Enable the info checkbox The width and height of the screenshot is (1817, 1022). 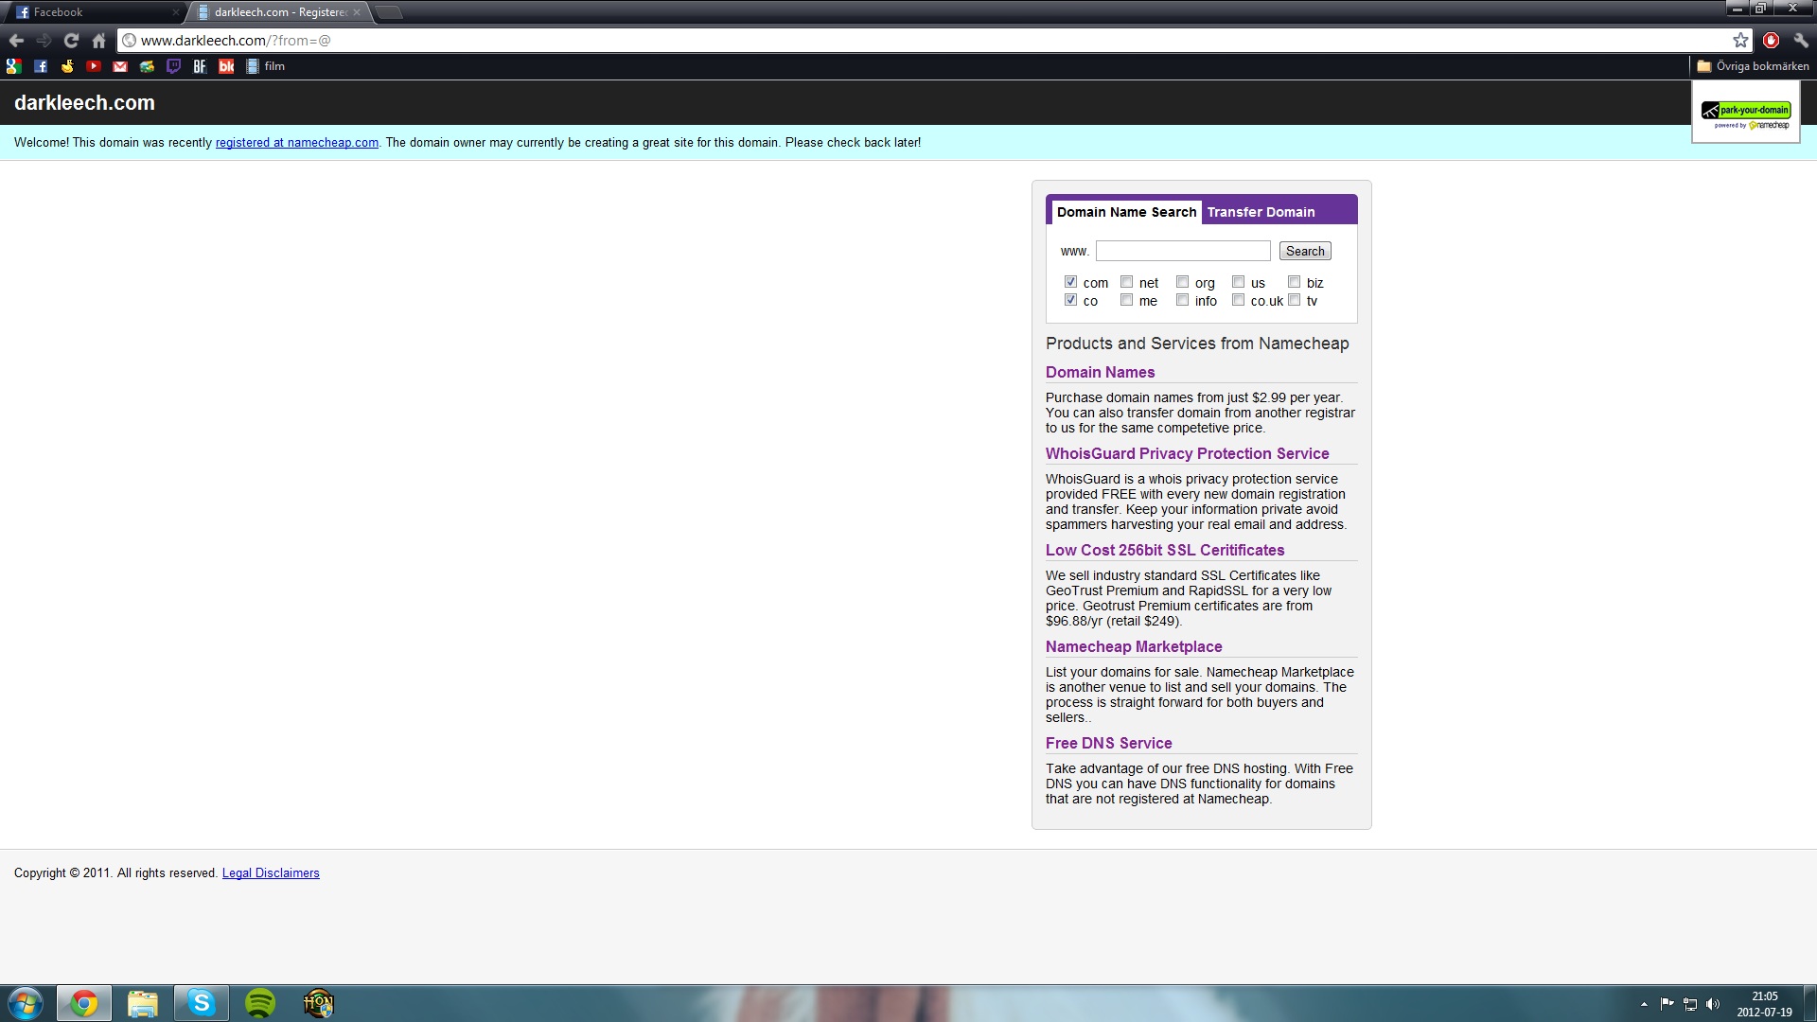point(1182,300)
